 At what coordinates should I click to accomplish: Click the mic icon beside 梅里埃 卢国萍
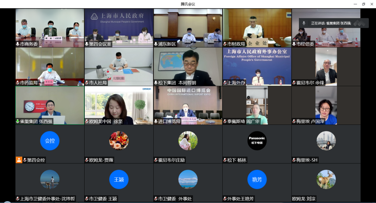[294, 121]
